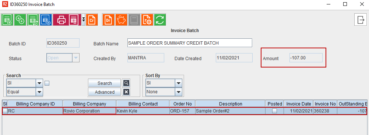
Task: Click the edit invoice pencil icon
Action: coord(32,20)
